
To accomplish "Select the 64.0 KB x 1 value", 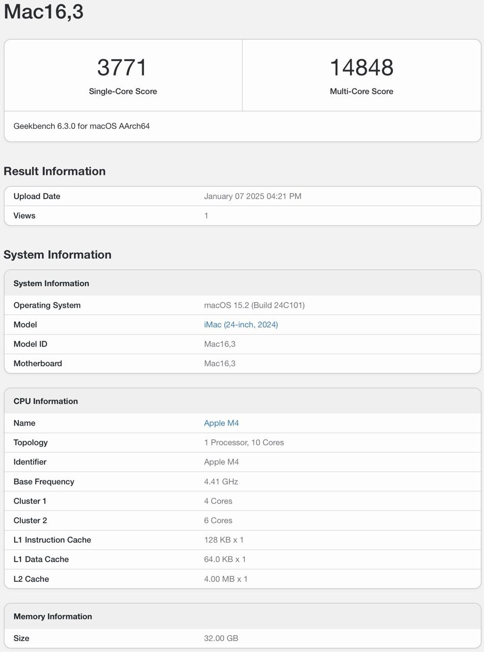I will click(x=225, y=559).
